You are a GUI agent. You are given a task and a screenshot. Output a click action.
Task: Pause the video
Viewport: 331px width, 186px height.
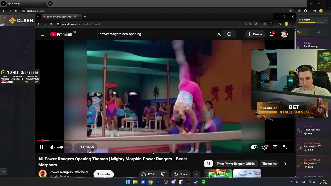(x=42, y=147)
